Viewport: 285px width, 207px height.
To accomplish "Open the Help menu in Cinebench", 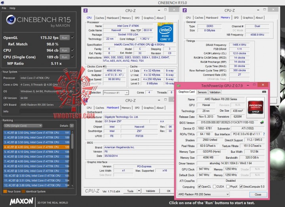I will coord(12,8).
